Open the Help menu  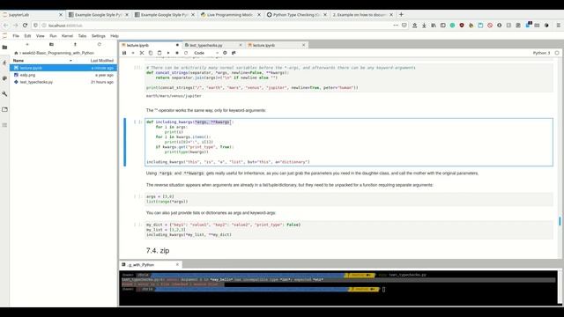(x=114, y=36)
